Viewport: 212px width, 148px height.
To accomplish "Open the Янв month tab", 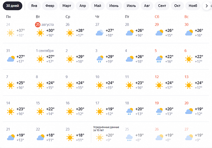I will pos(34,6).
